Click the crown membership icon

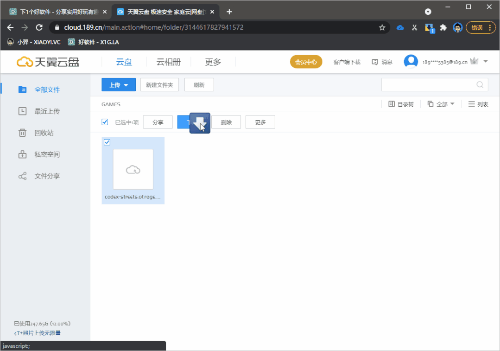point(474,61)
